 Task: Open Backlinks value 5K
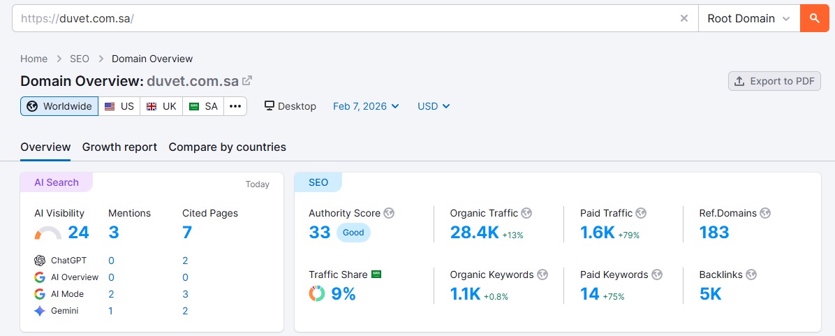(711, 293)
